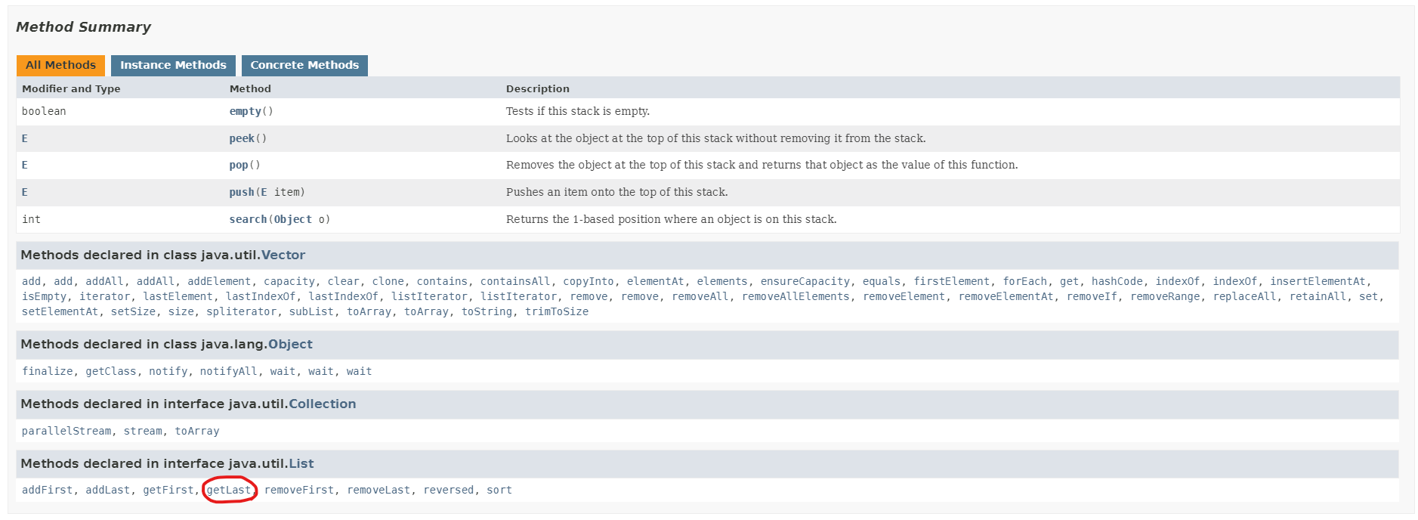This screenshot has height=520, width=1418.
Task: Open the search method link
Action: (x=248, y=219)
